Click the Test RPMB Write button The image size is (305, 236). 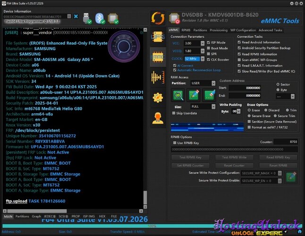[x=234, y=157]
